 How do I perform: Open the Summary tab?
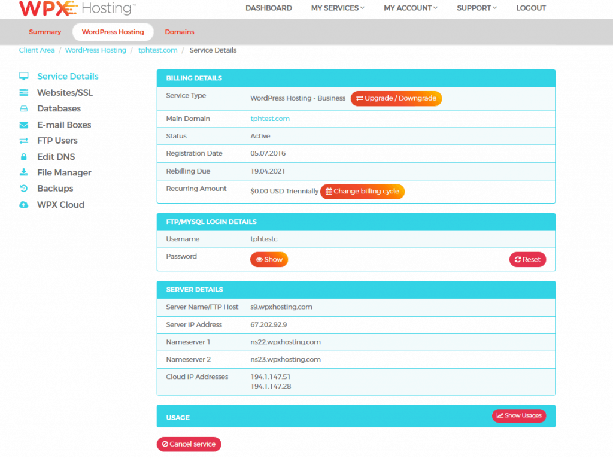tap(45, 32)
